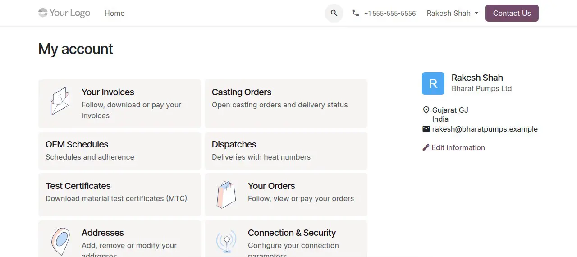This screenshot has width=577, height=257.
Task: Open the Casting Orders card
Action: [x=286, y=104]
